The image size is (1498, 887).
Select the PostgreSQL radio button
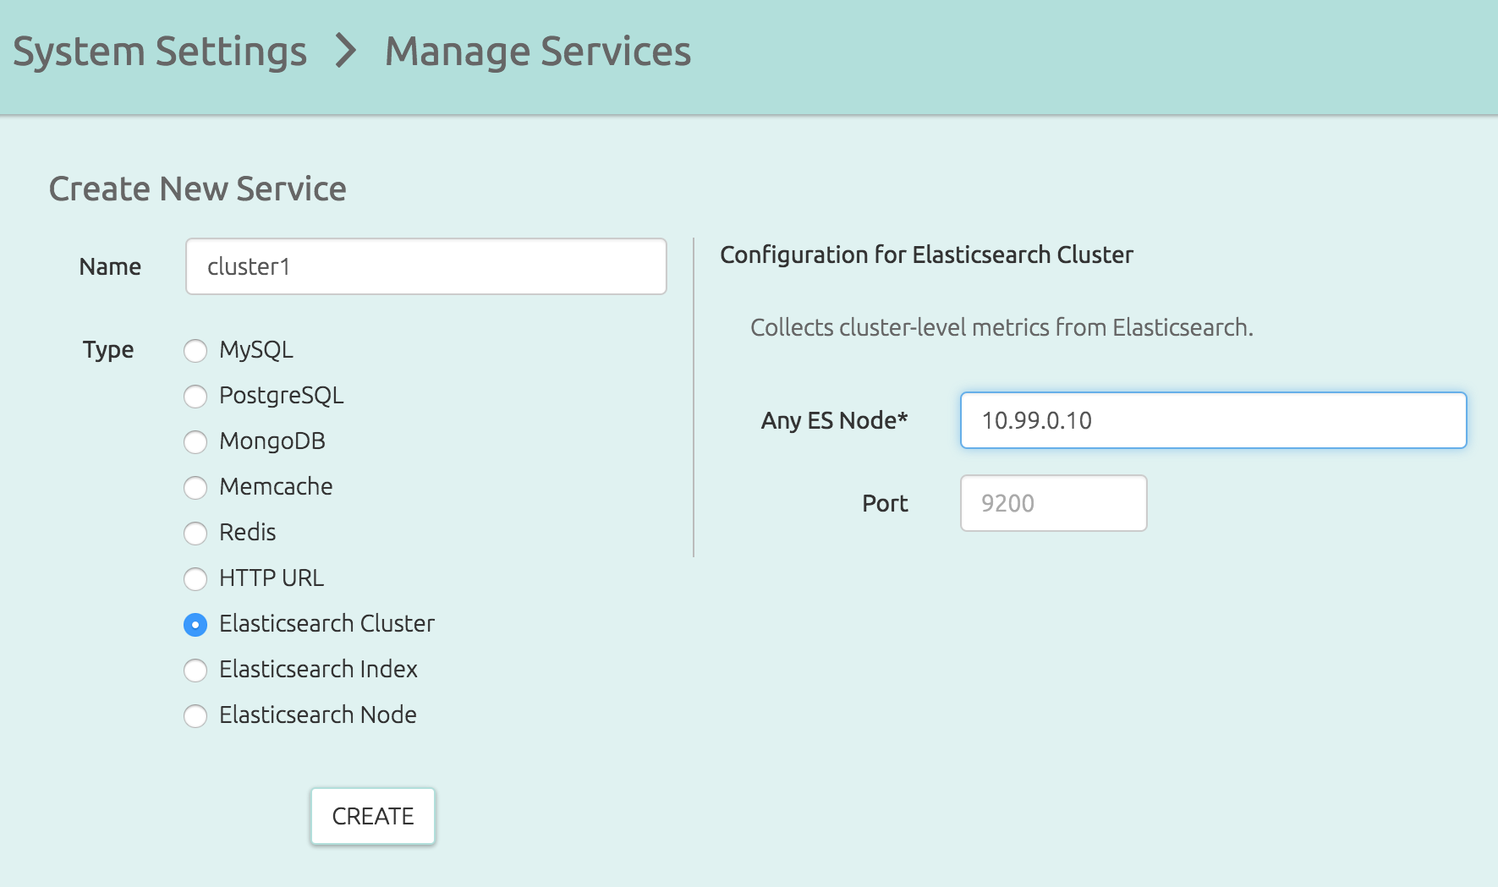(195, 396)
